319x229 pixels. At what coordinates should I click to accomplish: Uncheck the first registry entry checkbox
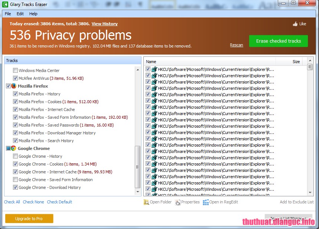click(148, 69)
